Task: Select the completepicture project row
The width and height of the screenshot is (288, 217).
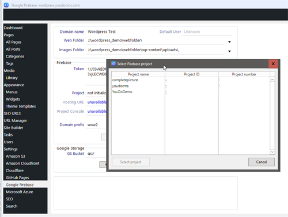Action: [191, 80]
